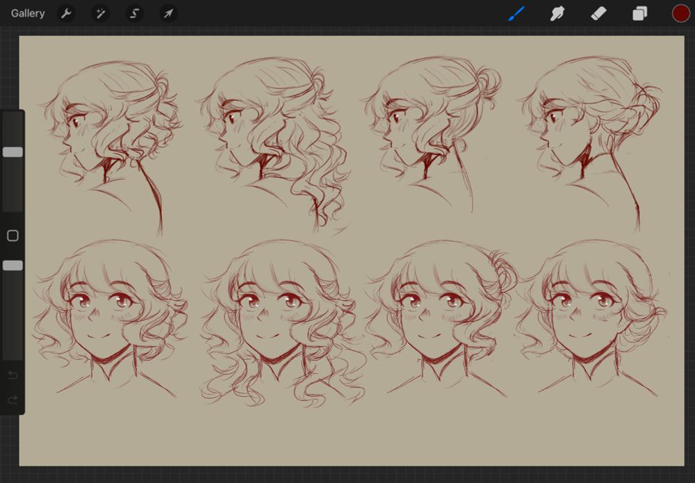Click the brush size slider handle
The height and width of the screenshot is (483, 695).
(13, 152)
